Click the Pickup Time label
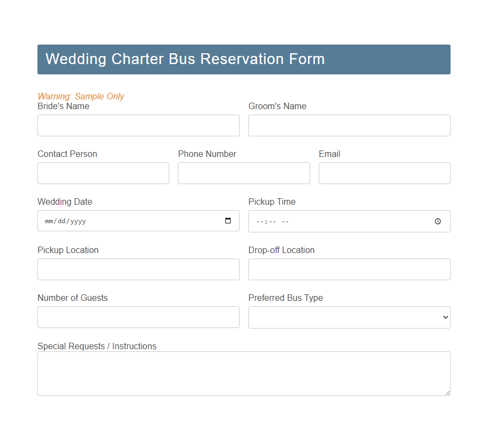 [x=272, y=201]
